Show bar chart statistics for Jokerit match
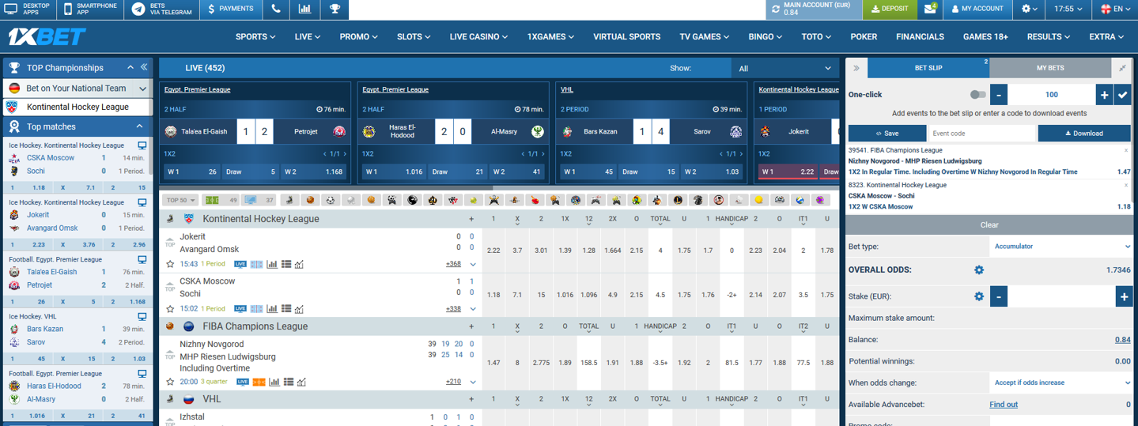Screen dimensions: 1138x426 click(273, 265)
